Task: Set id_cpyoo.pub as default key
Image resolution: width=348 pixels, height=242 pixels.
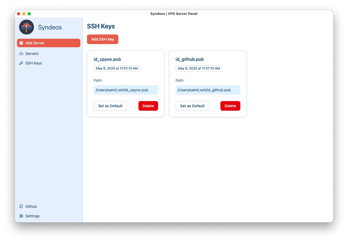Action: tap(110, 106)
